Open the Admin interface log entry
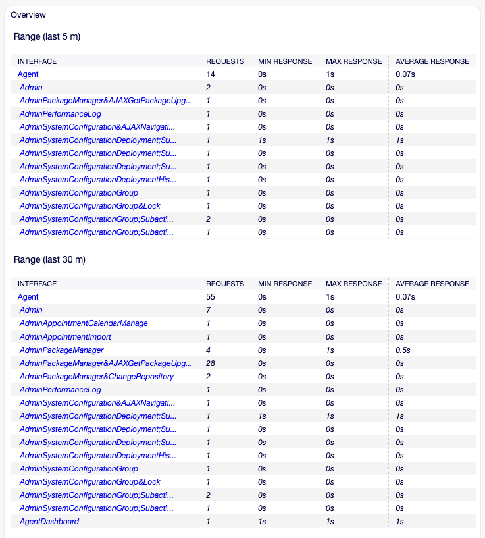Screen dimensions: 485x538 coord(30,88)
